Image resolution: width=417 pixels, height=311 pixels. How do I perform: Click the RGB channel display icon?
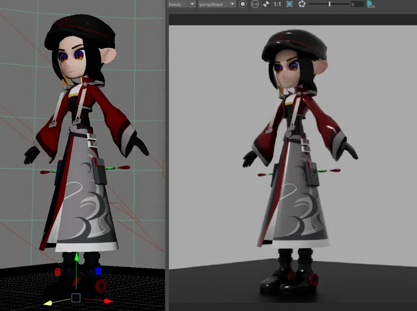click(255, 4)
